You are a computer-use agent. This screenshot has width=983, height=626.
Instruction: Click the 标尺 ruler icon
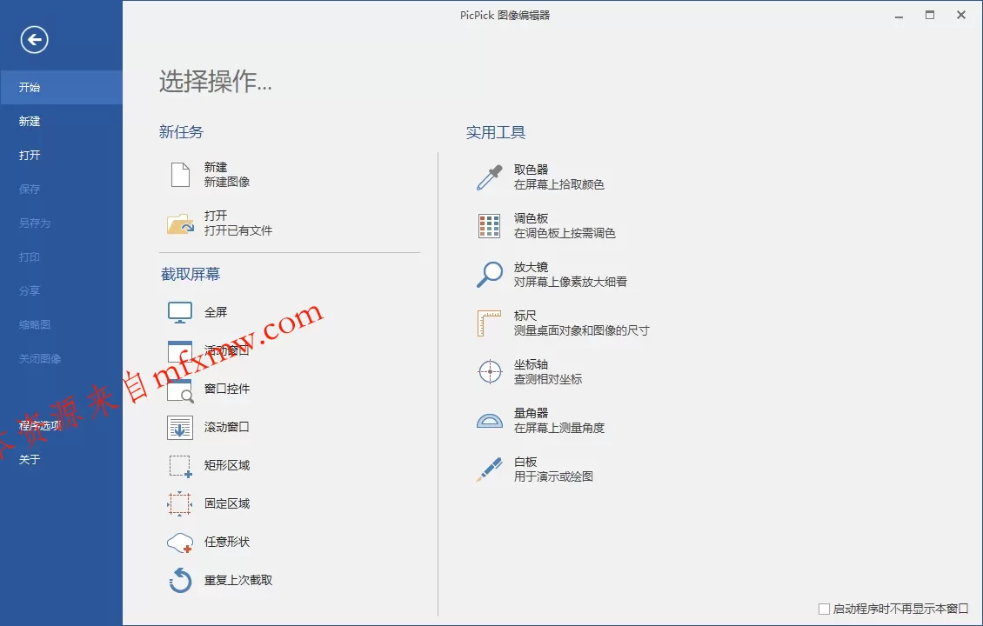click(489, 323)
